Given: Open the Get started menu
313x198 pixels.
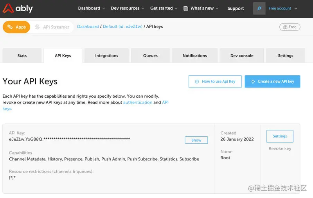Looking at the screenshot, I should point(162,8).
